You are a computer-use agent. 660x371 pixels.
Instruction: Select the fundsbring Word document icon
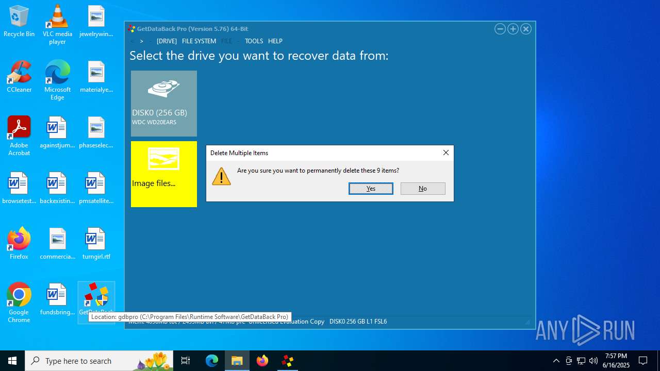[x=57, y=300]
